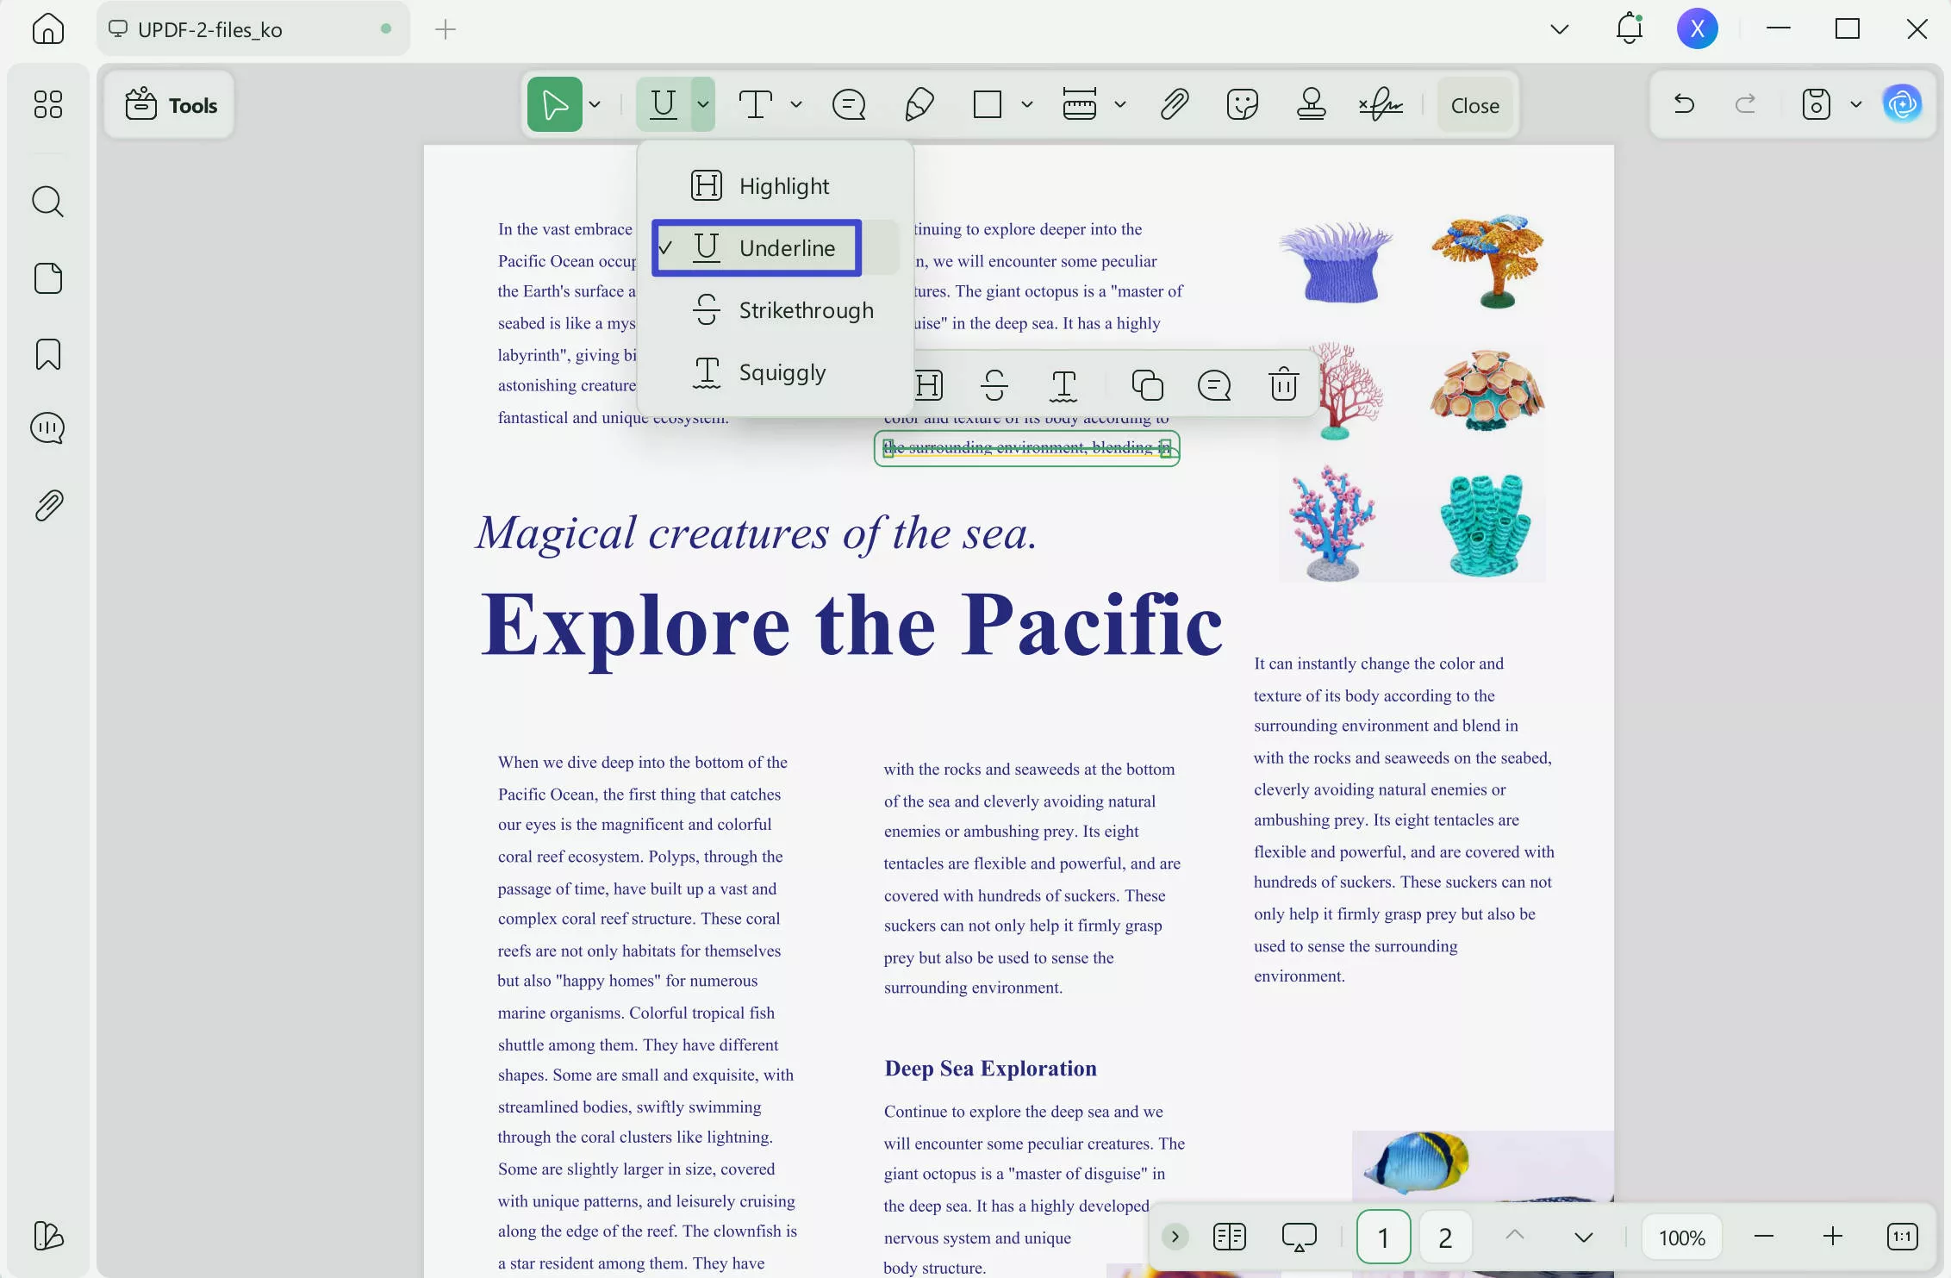
Task: Open UPDF AI assistant icon
Action: point(1902,105)
